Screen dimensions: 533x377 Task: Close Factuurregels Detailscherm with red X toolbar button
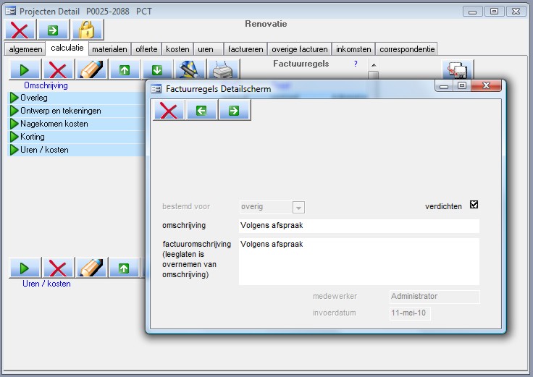[x=169, y=110]
